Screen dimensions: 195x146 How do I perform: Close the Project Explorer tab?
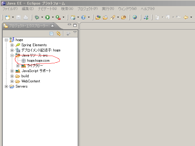point(52,26)
